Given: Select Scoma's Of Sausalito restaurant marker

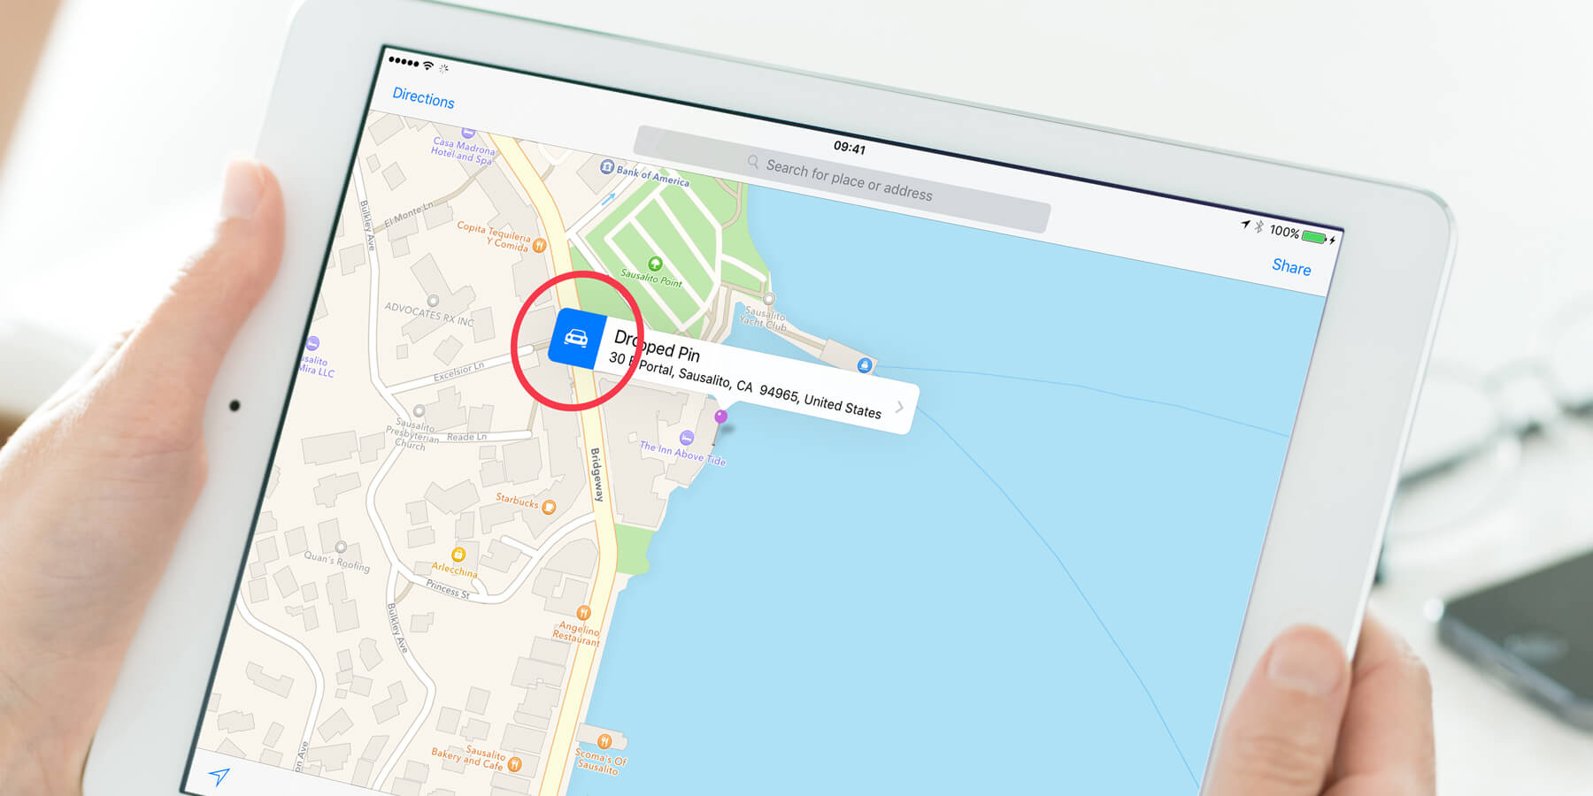Looking at the screenshot, I should (604, 741).
